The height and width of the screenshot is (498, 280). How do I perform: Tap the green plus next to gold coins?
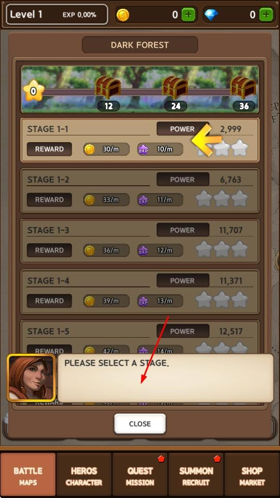click(x=189, y=15)
